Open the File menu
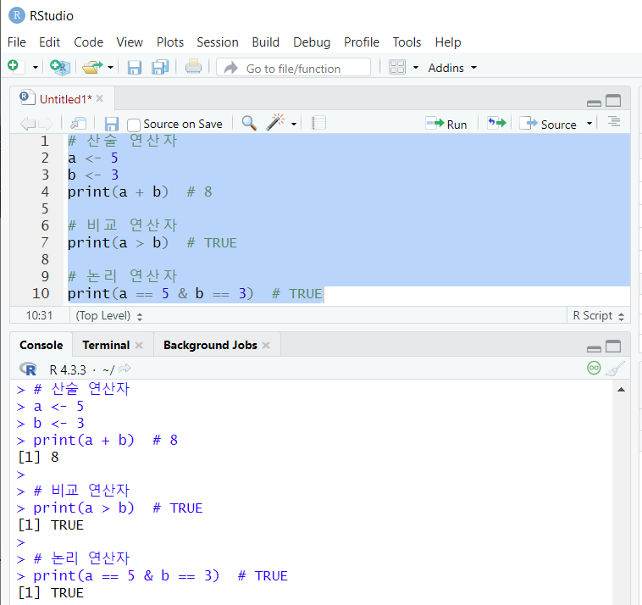The image size is (642, 605). click(17, 42)
